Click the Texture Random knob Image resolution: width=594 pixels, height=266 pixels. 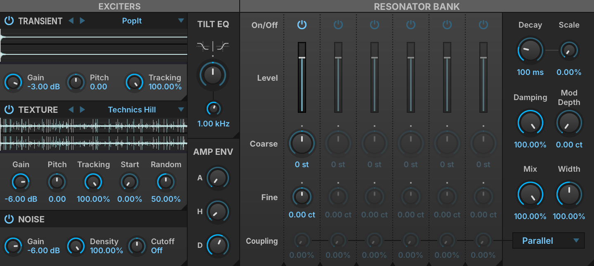coord(166,182)
